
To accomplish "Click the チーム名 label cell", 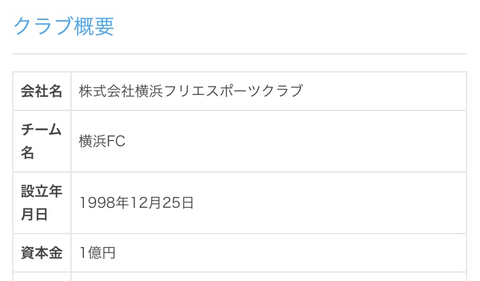I will (42, 141).
